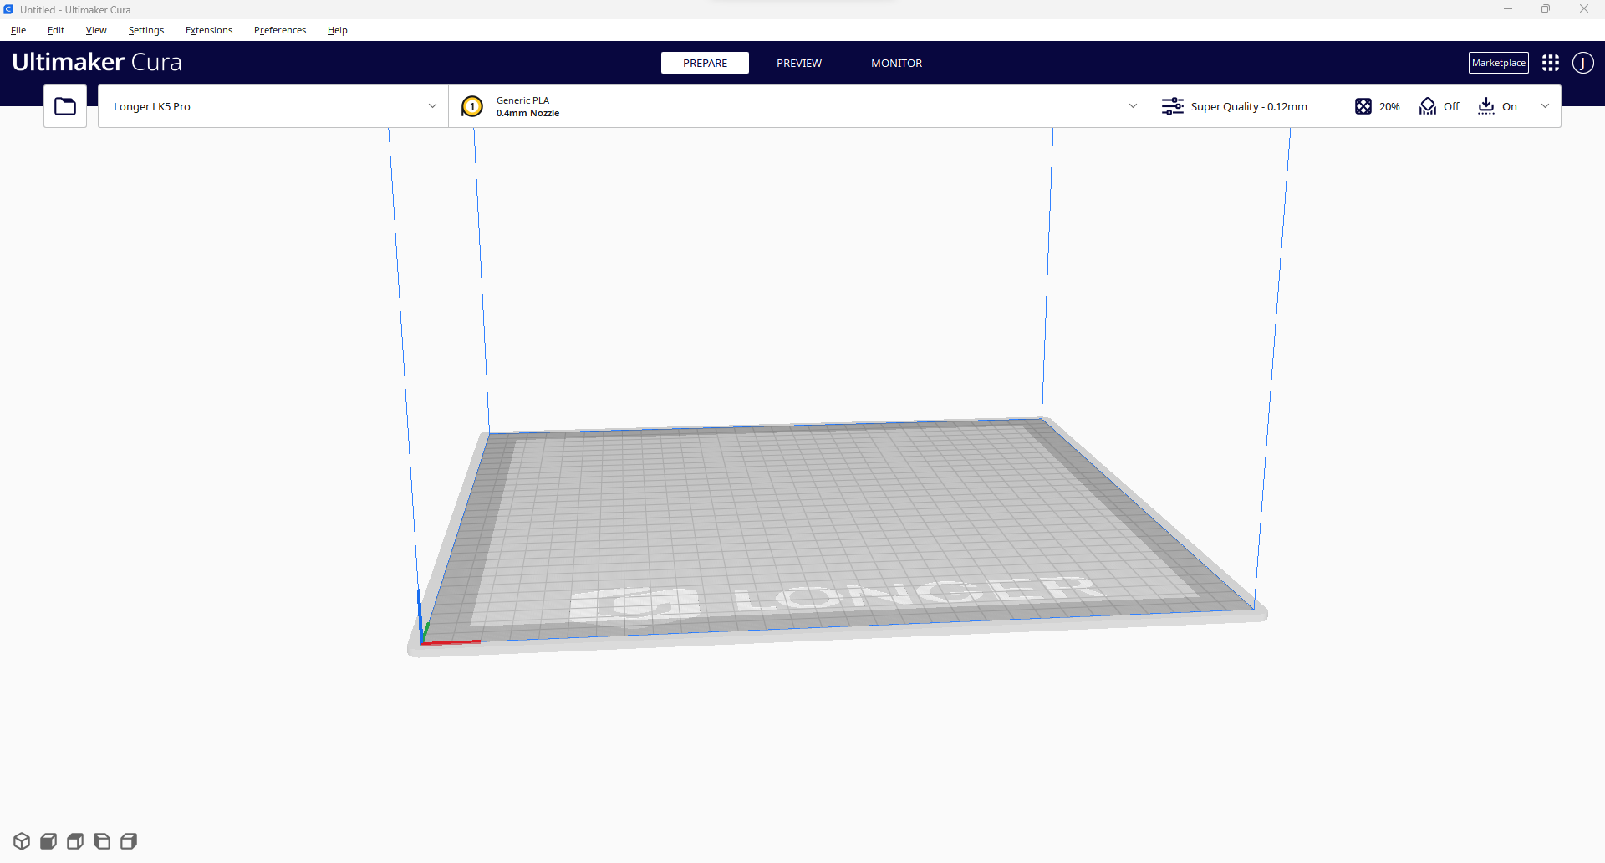Expand the print settings panel chevron

pyautogui.click(x=1545, y=106)
